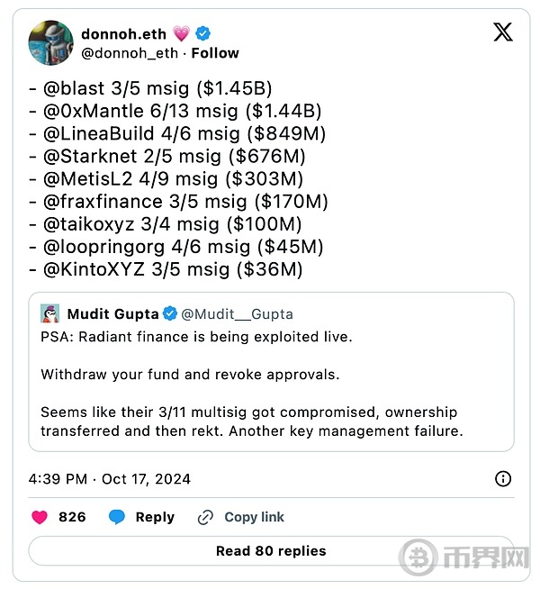Click the heart like icon
This screenshot has width=540, height=589.
[40, 517]
